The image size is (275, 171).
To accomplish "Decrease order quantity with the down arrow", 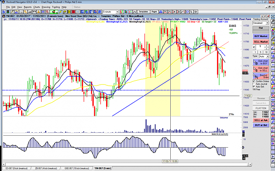I will pyautogui.click(x=267, y=48).
